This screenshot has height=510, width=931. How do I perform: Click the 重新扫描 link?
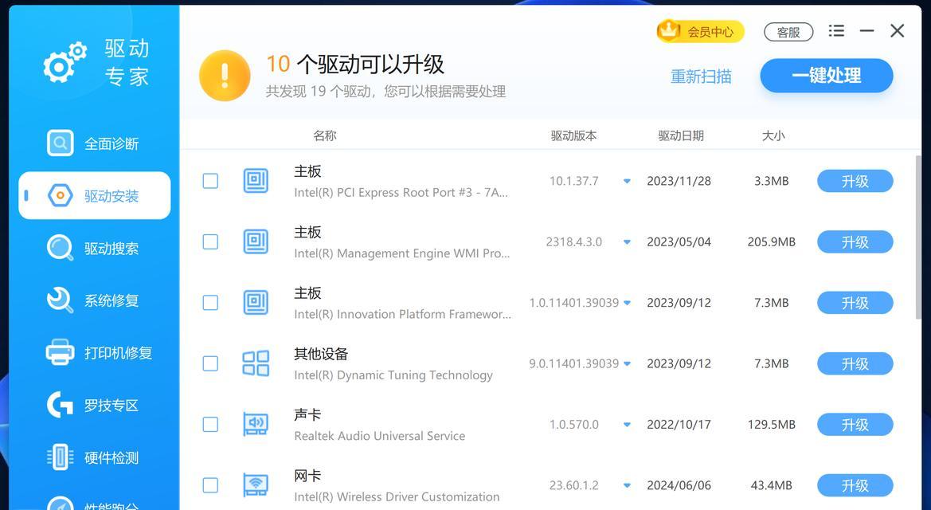701,76
